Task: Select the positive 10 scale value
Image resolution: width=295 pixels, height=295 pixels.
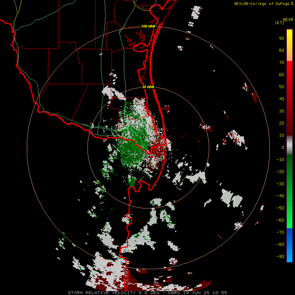Action: 282,135
